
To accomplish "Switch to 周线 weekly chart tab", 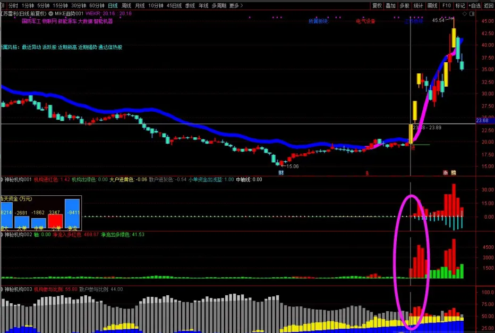I will click(x=126, y=5).
